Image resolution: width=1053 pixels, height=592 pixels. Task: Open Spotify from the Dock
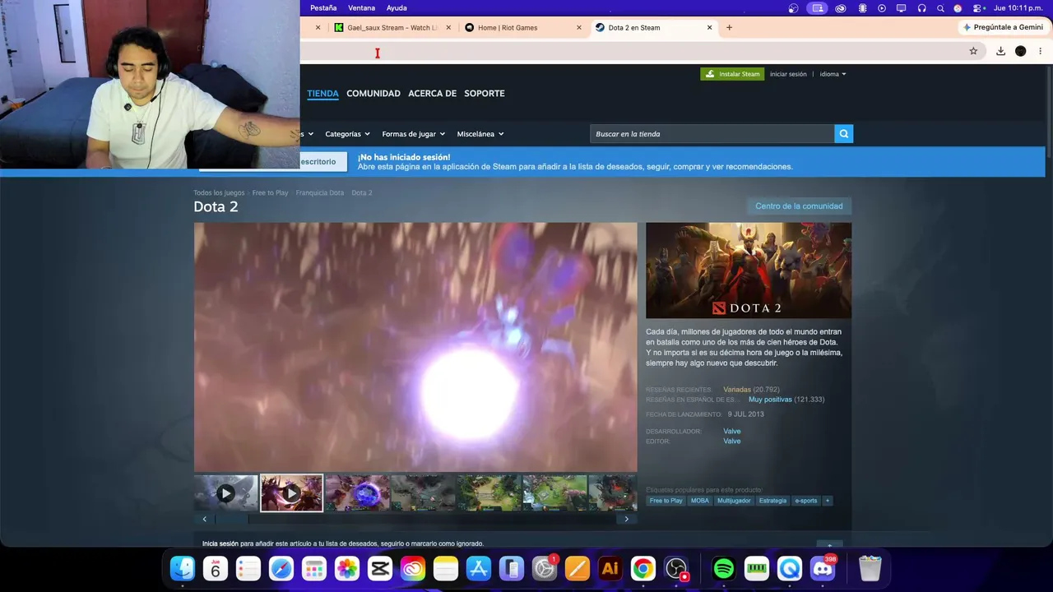click(x=724, y=568)
